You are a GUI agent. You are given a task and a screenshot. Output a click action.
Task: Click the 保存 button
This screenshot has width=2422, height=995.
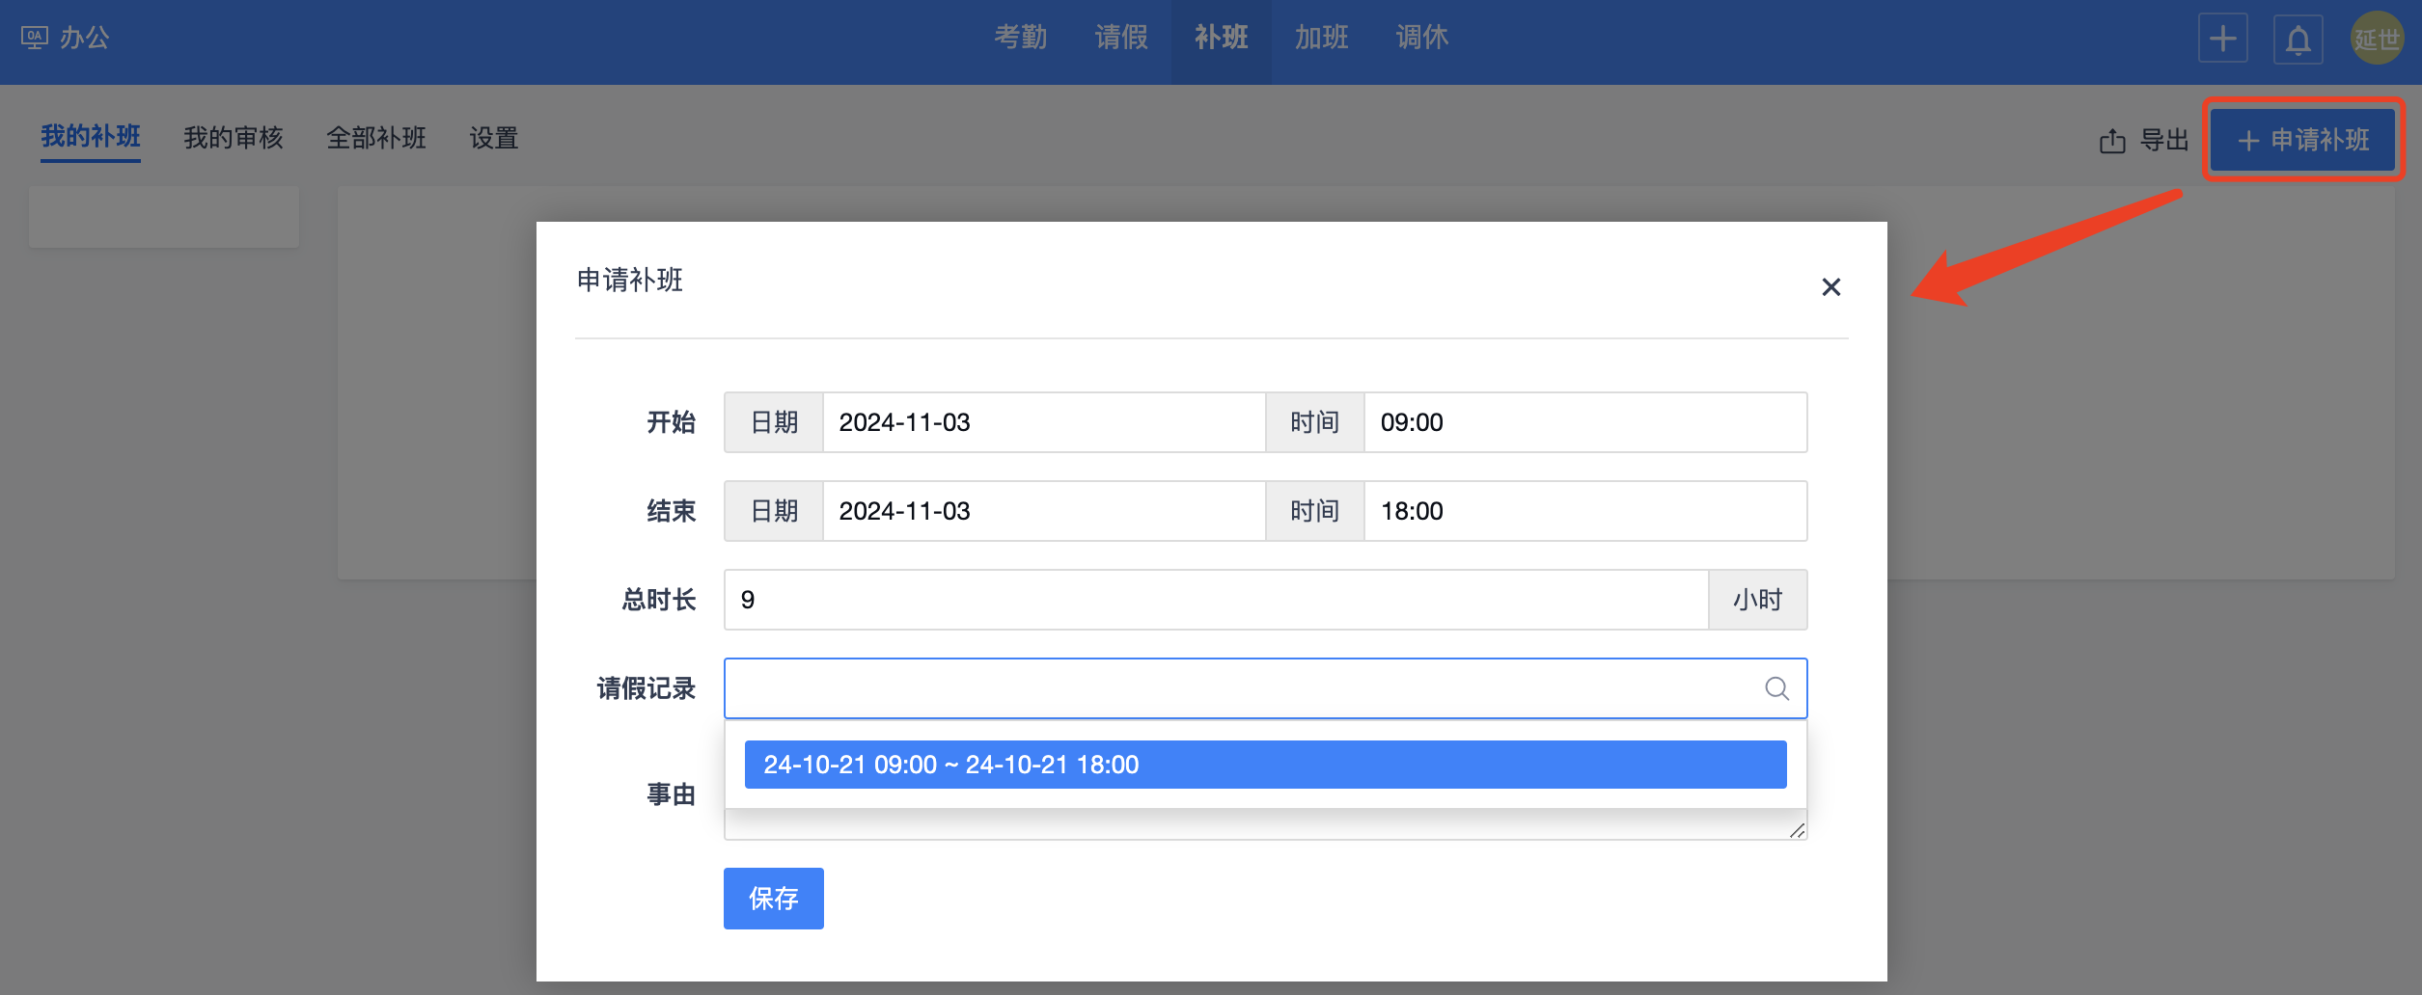pos(773,899)
